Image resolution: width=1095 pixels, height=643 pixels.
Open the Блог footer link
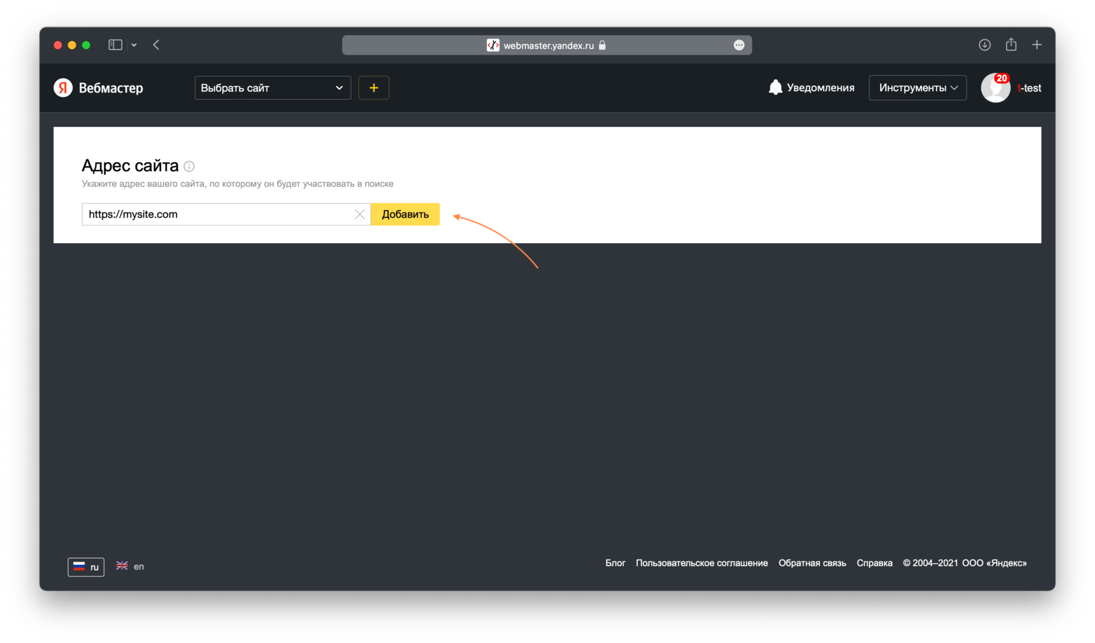pos(615,563)
